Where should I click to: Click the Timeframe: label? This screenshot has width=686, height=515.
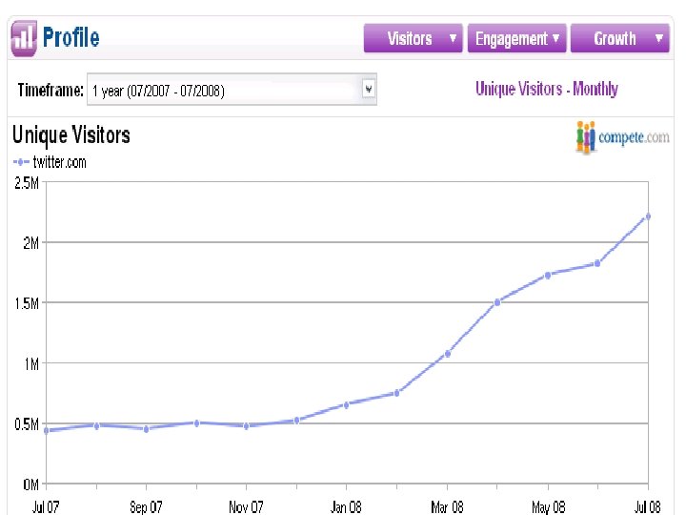50,90
